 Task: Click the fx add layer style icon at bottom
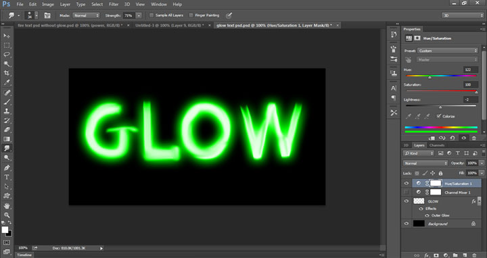tap(427, 255)
